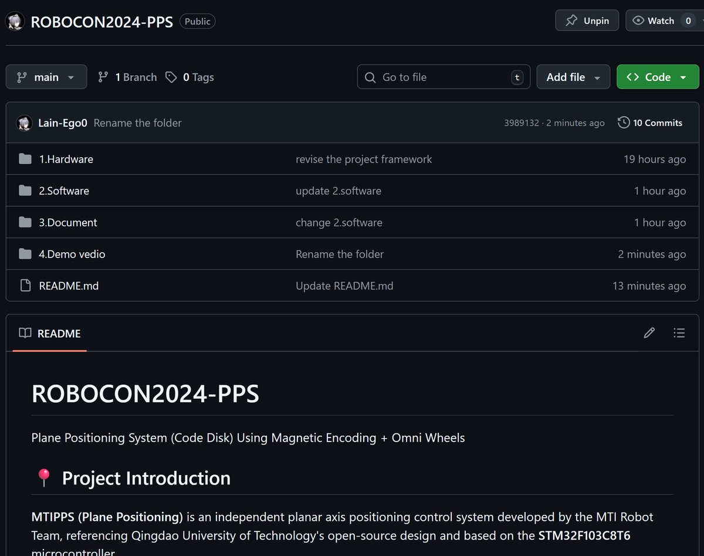Screen dimensions: 704x556
Task: Open the 0 Tags link
Action: 189,77
